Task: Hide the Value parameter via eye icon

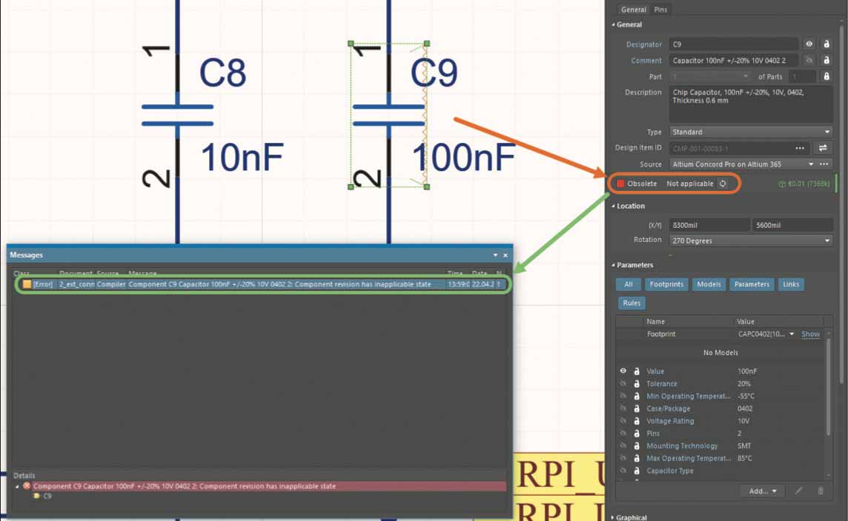Action: pyautogui.click(x=623, y=372)
